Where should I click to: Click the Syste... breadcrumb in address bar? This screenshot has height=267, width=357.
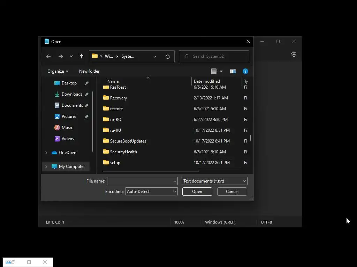(x=128, y=56)
